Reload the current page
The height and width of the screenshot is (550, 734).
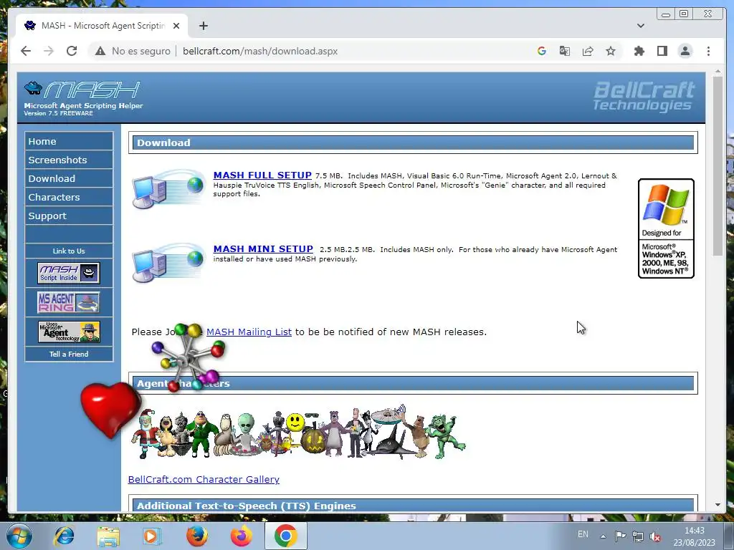[72, 51]
